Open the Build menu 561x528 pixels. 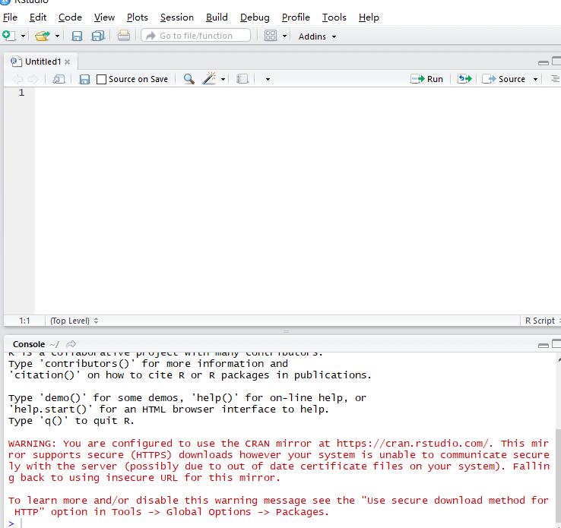tap(217, 17)
